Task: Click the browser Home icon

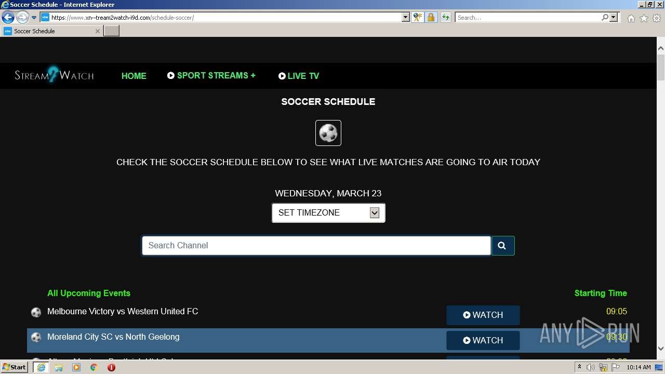Action: click(x=631, y=18)
